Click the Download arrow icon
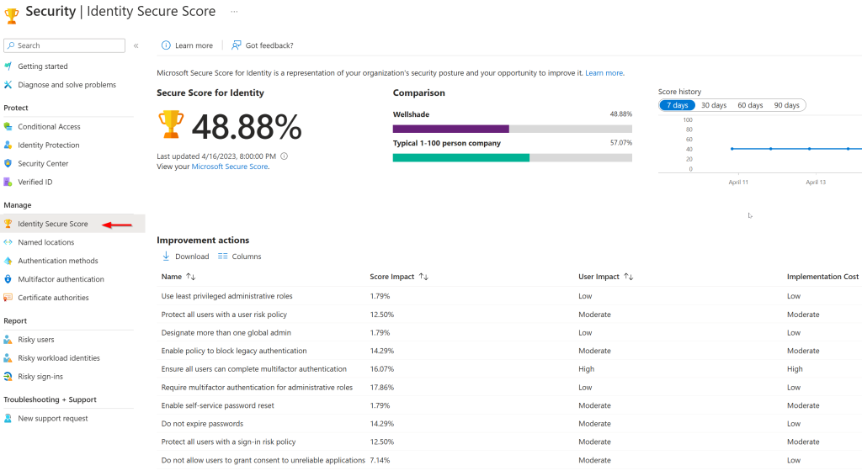The width and height of the screenshot is (862, 476). (x=166, y=256)
